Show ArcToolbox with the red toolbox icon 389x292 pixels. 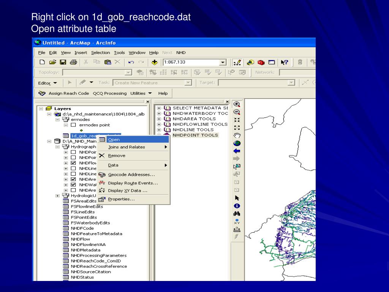pos(261,62)
